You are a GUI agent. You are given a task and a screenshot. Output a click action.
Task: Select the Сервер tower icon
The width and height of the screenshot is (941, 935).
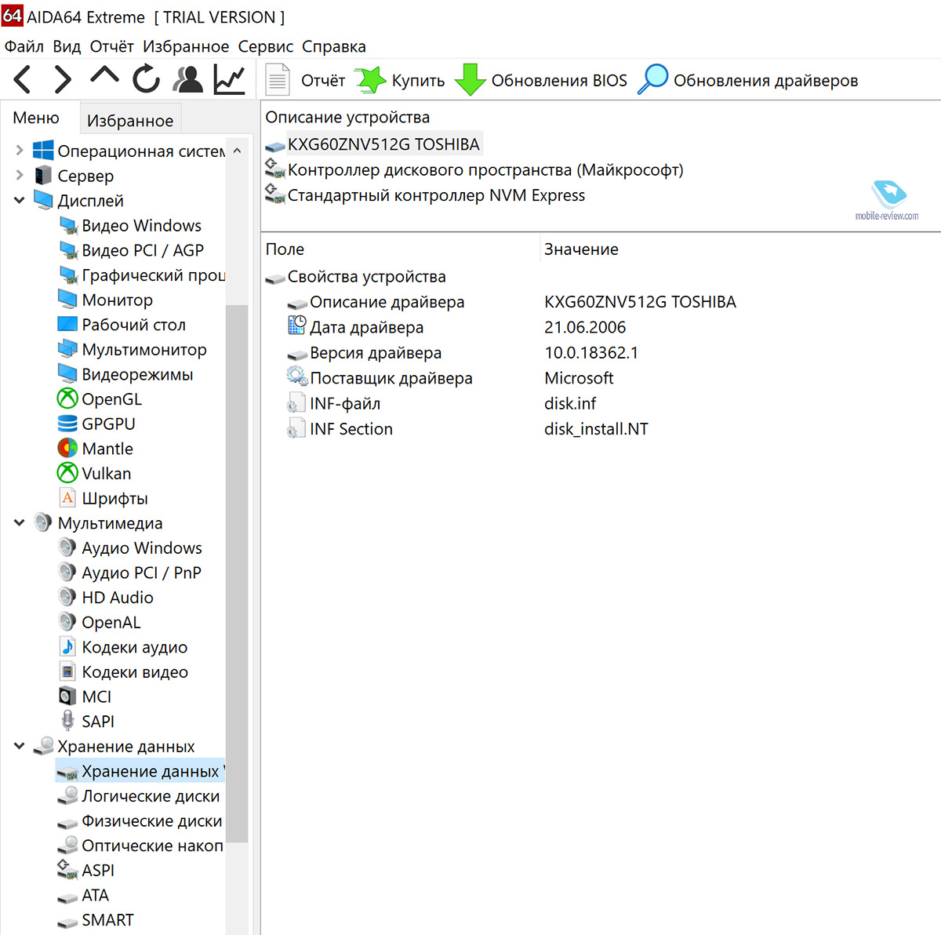(x=43, y=176)
